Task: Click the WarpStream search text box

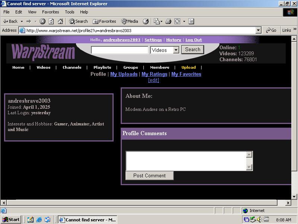Action: (120, 50)
